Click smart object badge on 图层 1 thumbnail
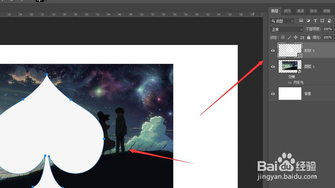 point(300,71)
